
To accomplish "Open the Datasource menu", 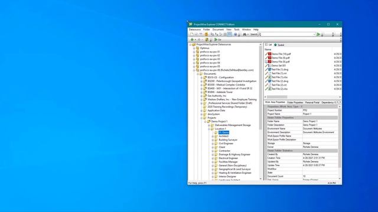I will (x=195, y=29).
